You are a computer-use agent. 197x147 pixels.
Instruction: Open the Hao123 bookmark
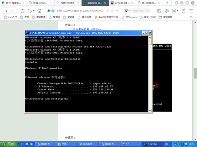(11, 17)
